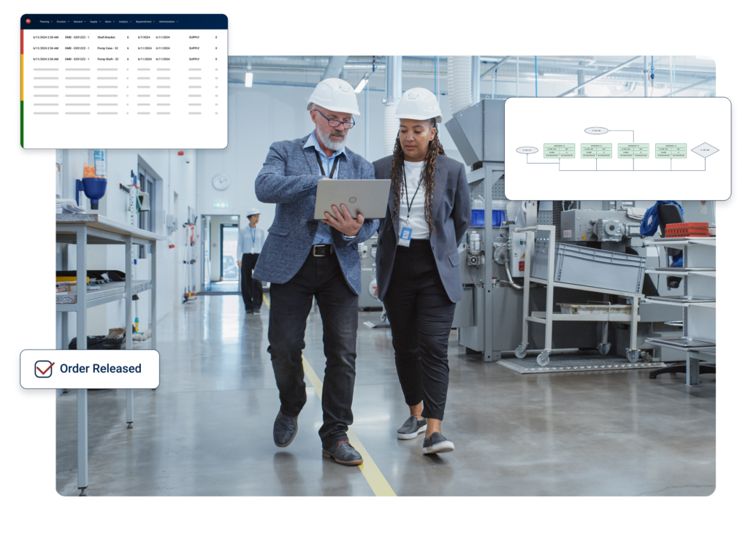Select the Analysis menu item
748x552 pixels.
click(x=125, y=22)
